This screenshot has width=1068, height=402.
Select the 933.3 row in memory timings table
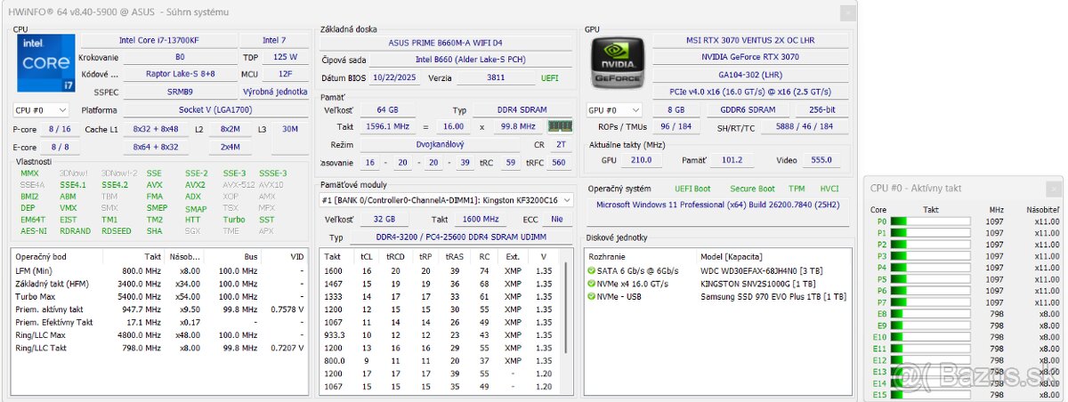click(441, 336)
